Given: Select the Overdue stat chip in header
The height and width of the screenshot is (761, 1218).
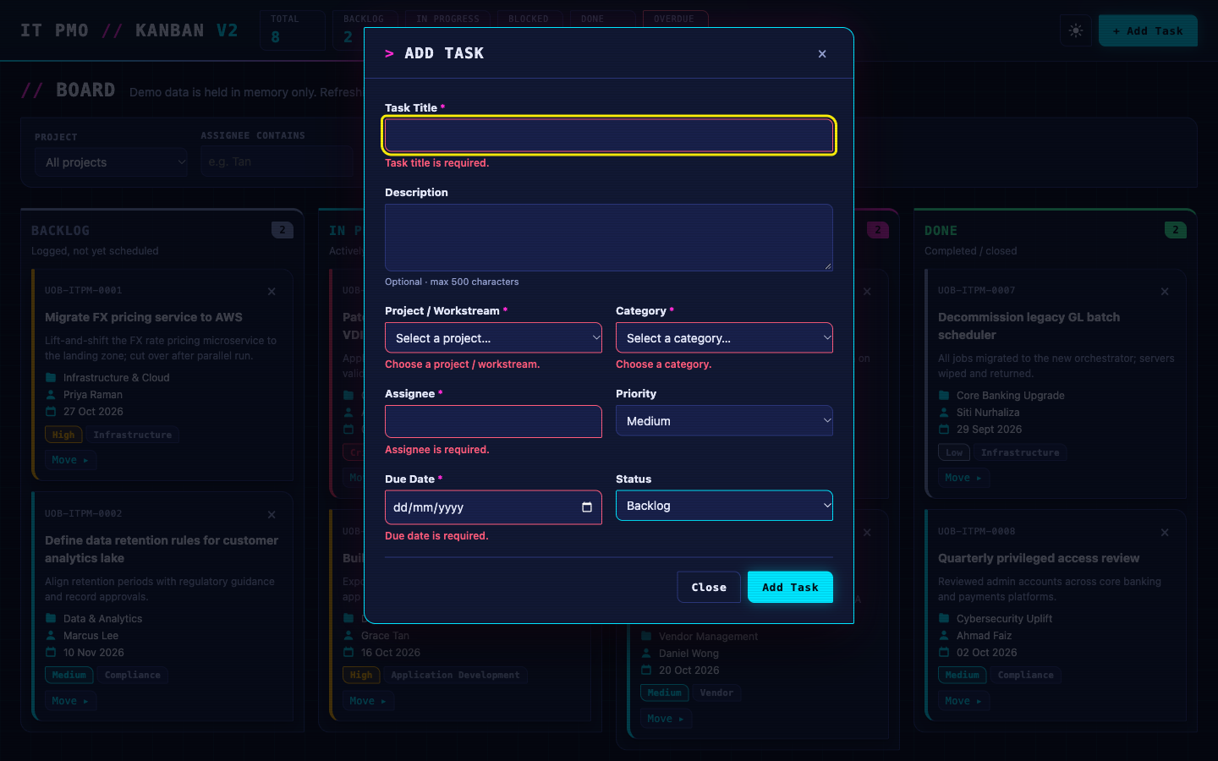Looking at the screenshot, I should 675,19.
